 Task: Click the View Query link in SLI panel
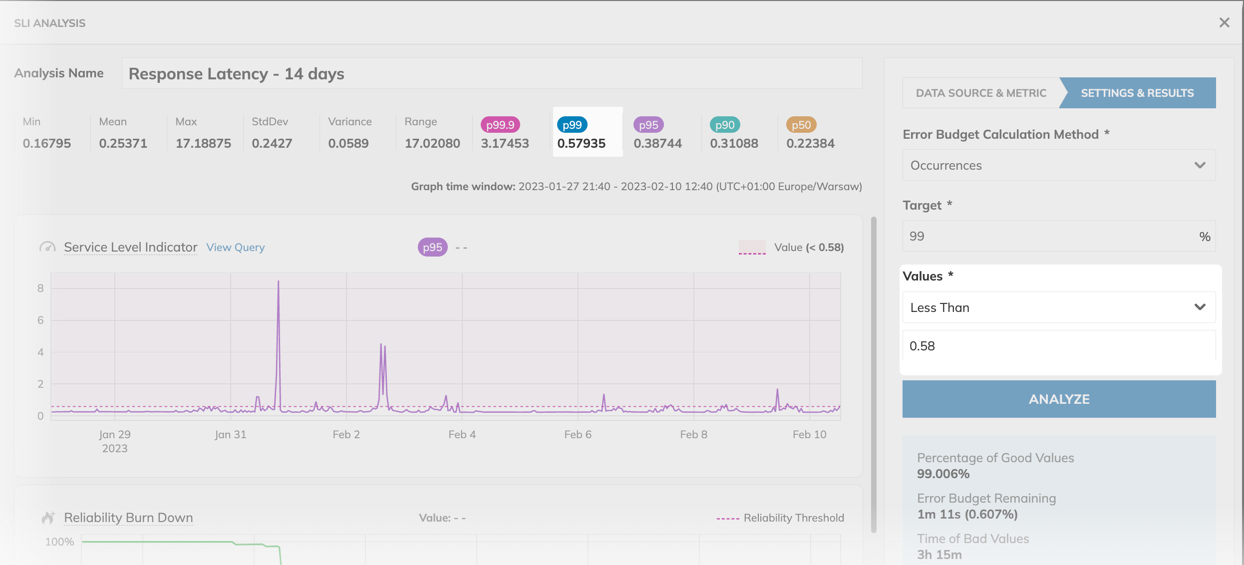coord(236,247)
